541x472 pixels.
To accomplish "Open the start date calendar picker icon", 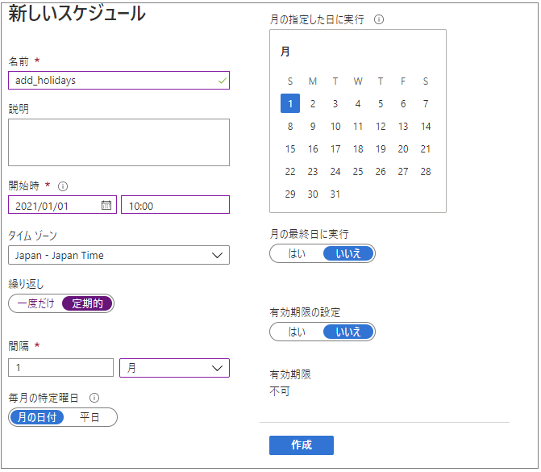I will (106, 205).
